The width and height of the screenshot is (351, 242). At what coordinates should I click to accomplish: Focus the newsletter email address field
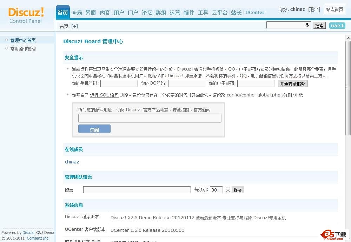click(150, 118)
